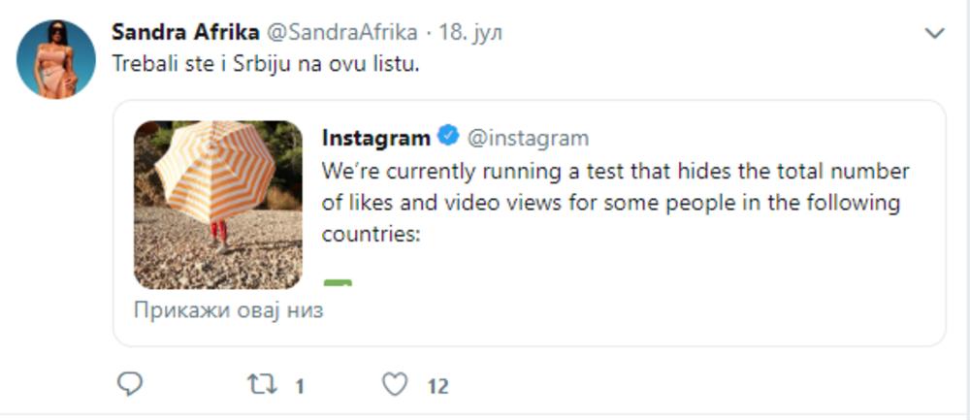Click the retweet count of 1
This screenshot has width=970, height=420.
tap(300, 386)
